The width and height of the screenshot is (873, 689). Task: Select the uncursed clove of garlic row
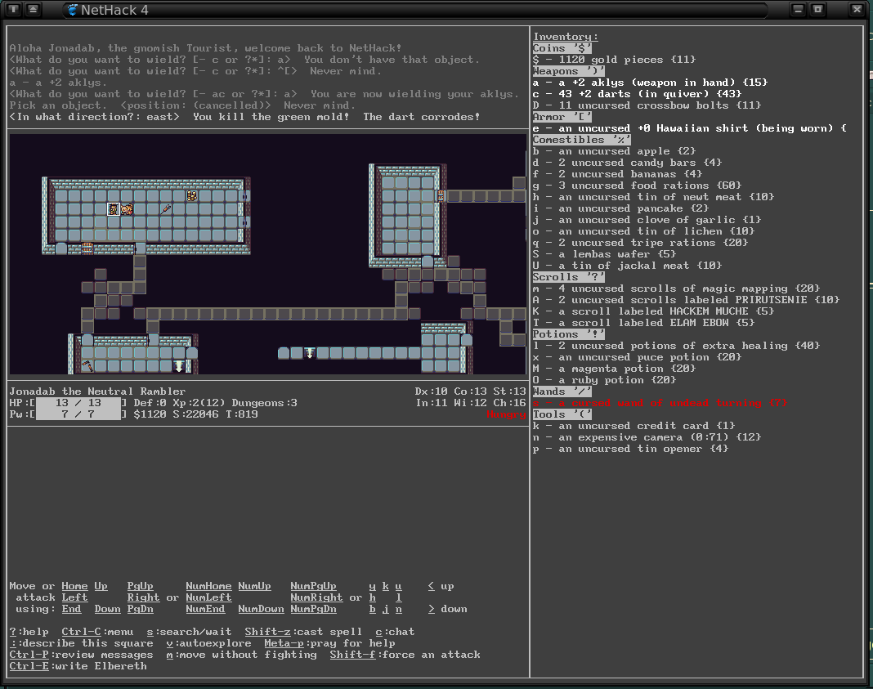click(647, 220)
